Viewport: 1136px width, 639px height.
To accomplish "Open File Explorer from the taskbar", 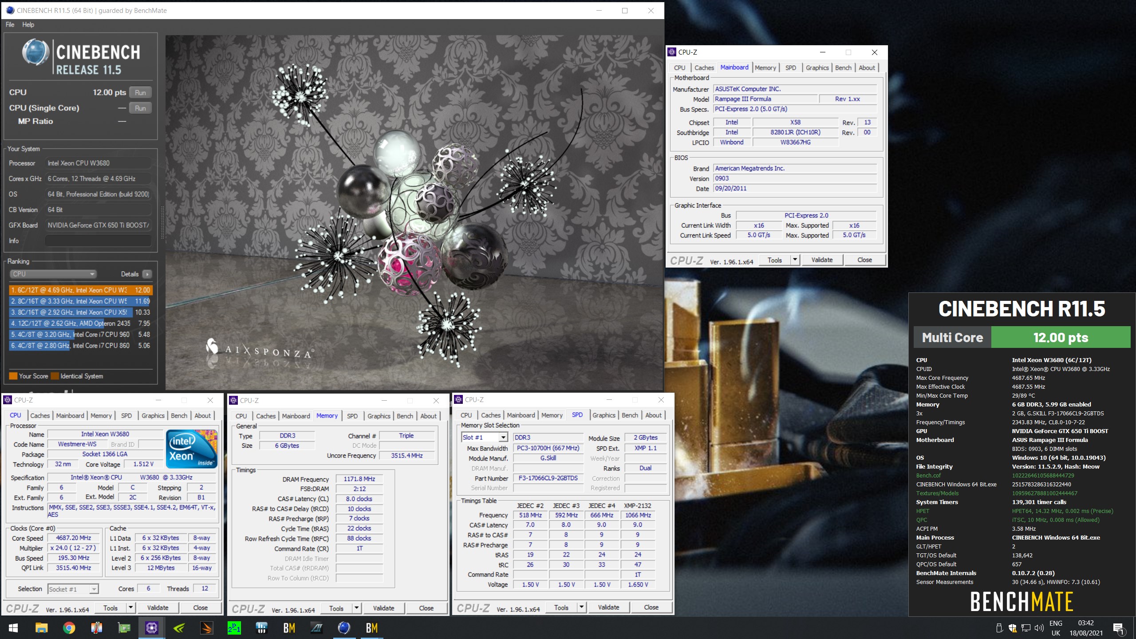I will [41, 628].
